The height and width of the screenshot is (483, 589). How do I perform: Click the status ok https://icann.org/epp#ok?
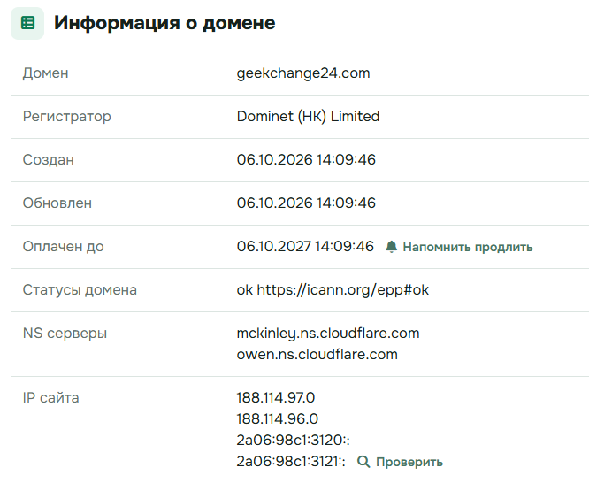point(333,290)
